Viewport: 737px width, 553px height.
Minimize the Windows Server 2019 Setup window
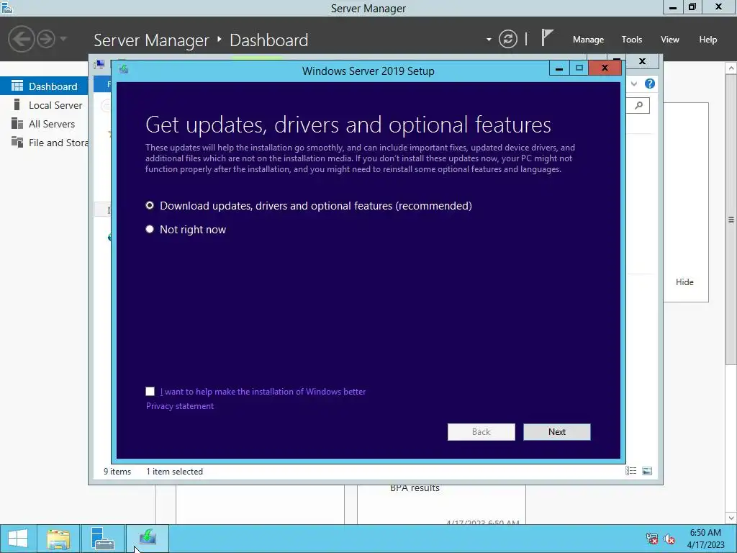tap(559, 68)
